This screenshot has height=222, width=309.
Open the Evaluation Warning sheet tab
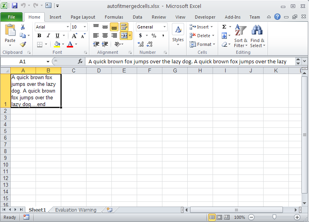tap(75, 210)
